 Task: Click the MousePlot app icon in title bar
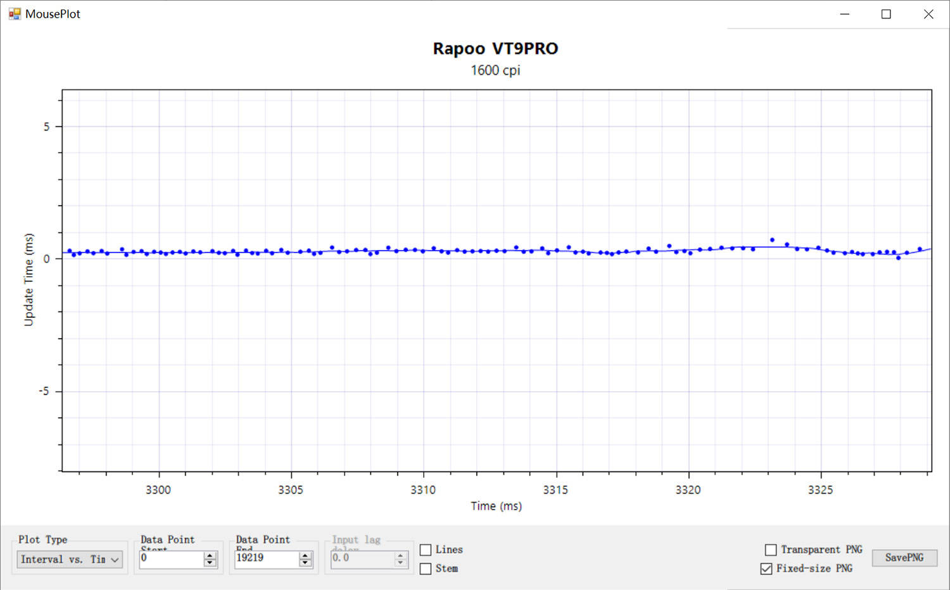[15, 14]
